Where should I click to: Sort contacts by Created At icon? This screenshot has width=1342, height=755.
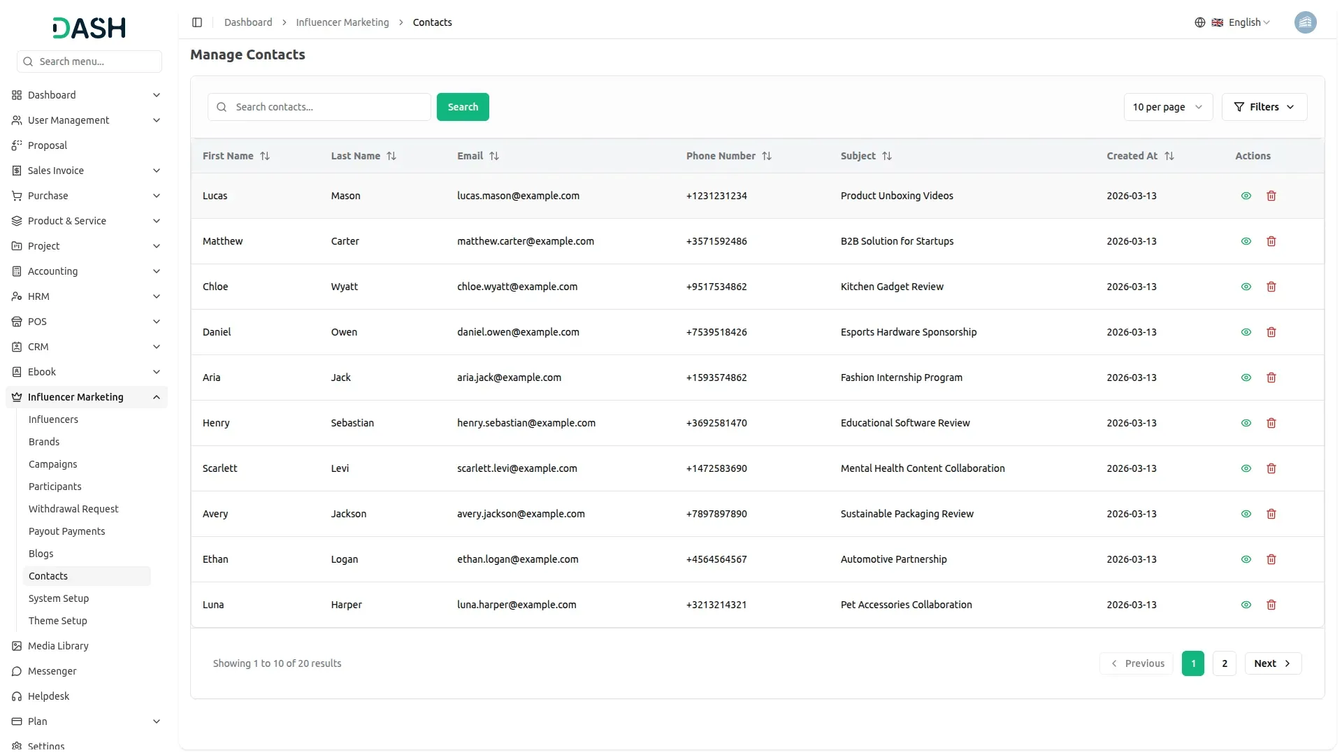point(1169,156)
